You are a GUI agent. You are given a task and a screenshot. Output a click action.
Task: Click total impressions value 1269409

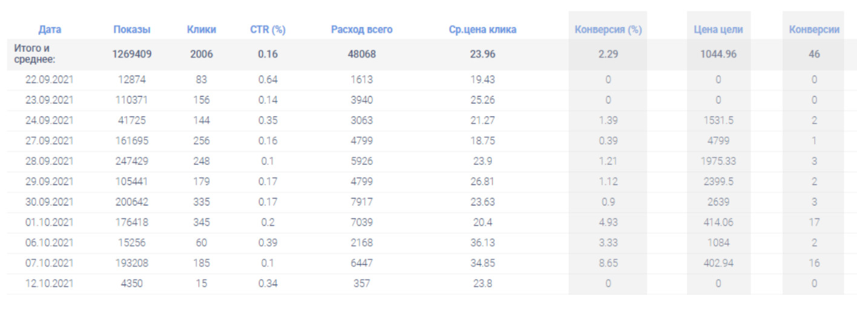pyautogui.click(x=131, y=54)
